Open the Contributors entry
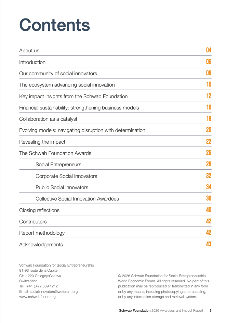The height and width of the screenshot is (323, 227). tap(33, 222)
